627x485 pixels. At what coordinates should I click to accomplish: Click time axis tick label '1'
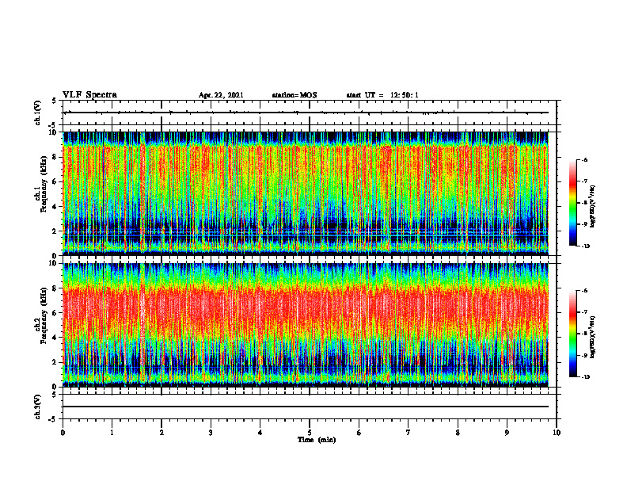(112, 433)
